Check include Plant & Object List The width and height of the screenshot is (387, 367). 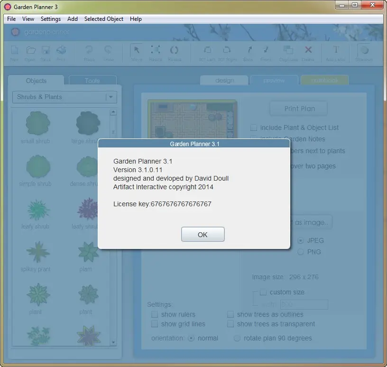tap(253, 128)
